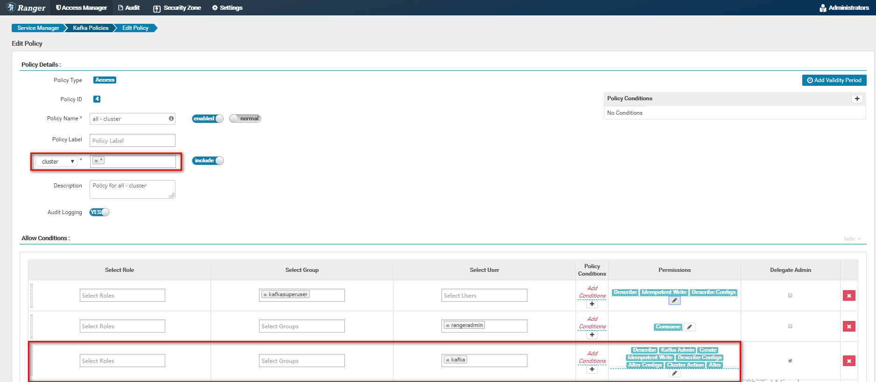Delete the kafkasuperuser allow condition row
The width and height of the screenshot is (876, 382).
click(849, 295)
